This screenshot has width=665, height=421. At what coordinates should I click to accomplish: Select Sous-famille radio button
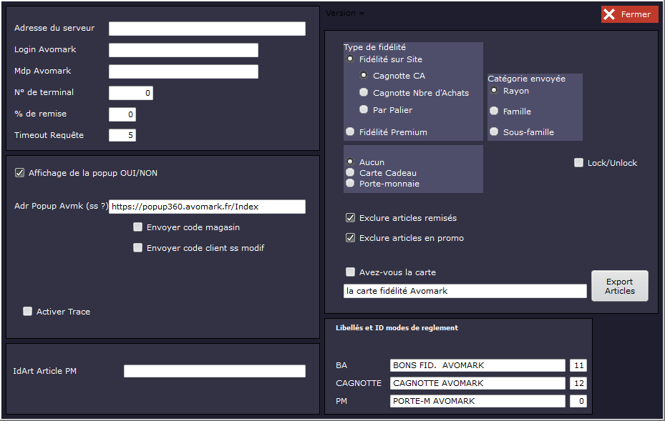coord(494,132)
